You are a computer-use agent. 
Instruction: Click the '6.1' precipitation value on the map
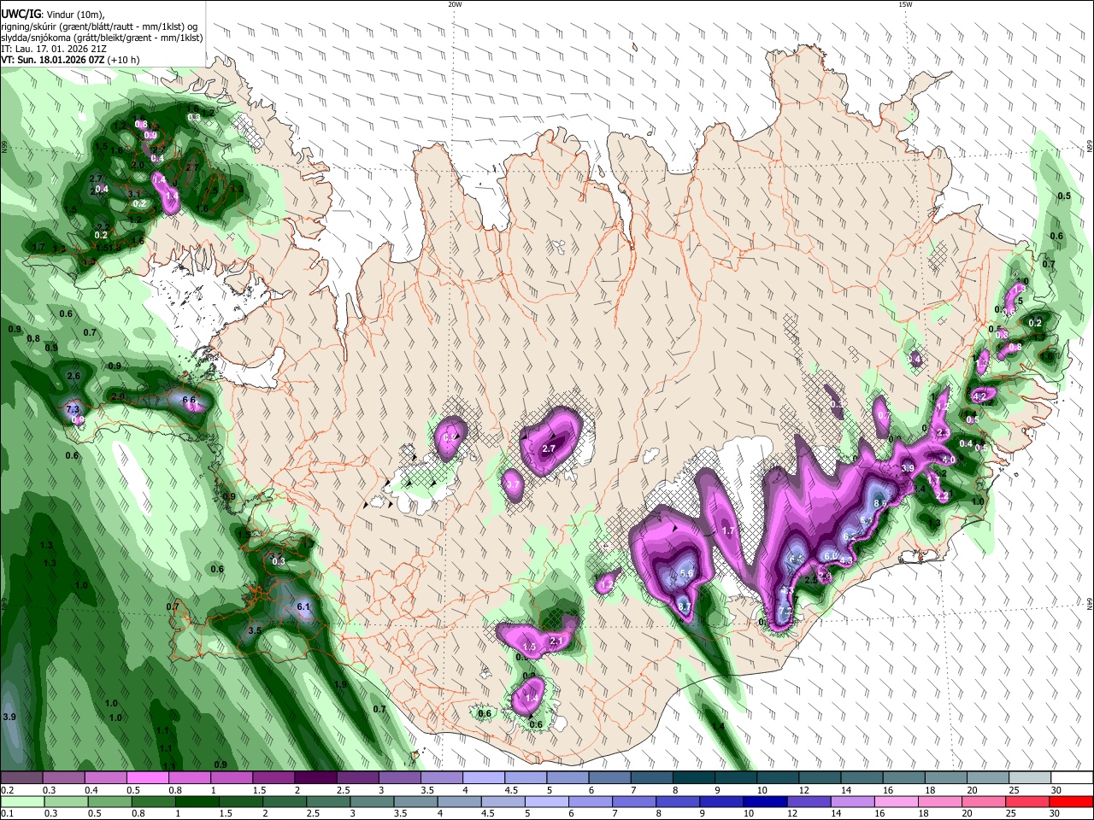tap(303, 607)
